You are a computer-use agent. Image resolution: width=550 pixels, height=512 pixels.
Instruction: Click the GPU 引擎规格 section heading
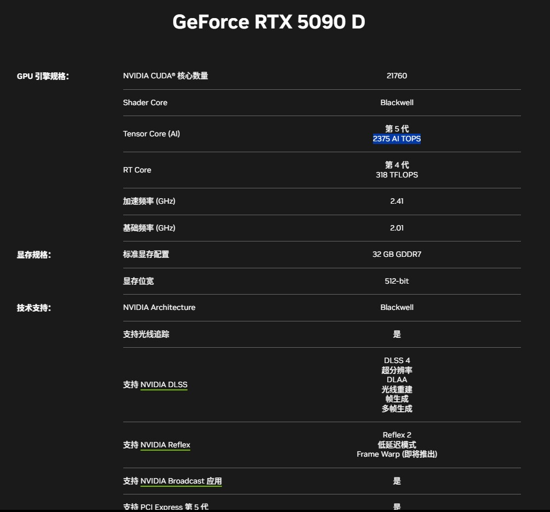pos(43,77)
